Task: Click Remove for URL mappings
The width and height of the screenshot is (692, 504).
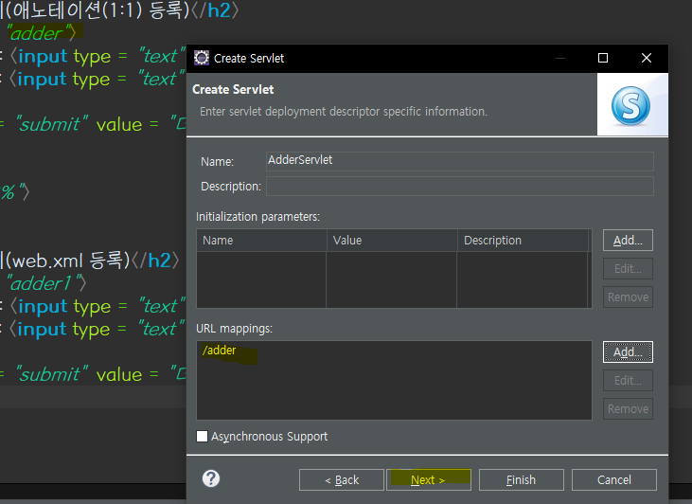Action: coord(628,408)
